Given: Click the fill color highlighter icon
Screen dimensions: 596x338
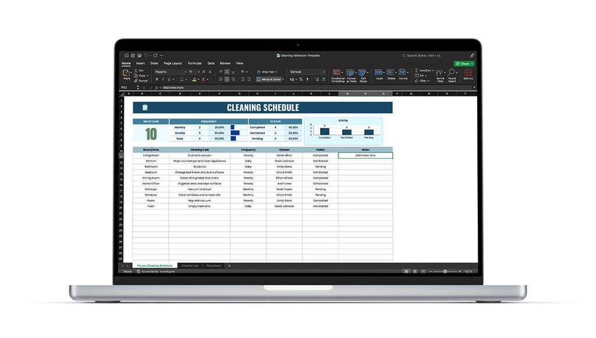Looking at the screenshot, I should [x=195, y=79].
